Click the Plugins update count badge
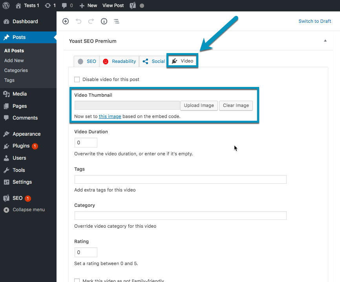Image resolution: width=340 pixels, height=282 pixels. pyautogui.click(x=35, y=146)
